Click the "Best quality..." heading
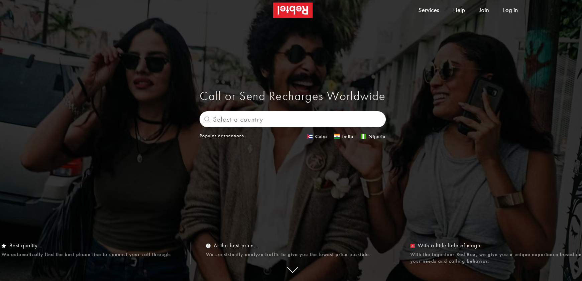The height and width of the screenshot is (281, 582). [x=25, y=246]
